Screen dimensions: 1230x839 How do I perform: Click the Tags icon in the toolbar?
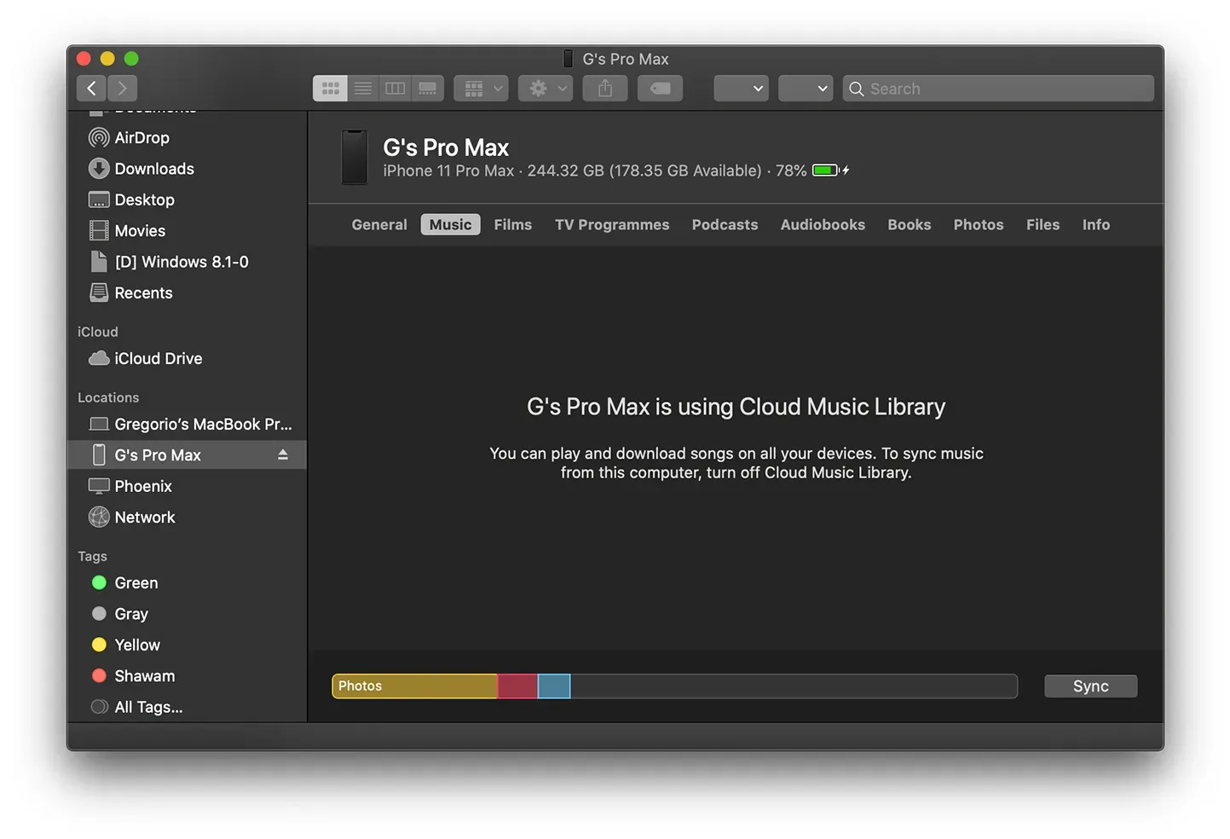[x=660, y=88]
